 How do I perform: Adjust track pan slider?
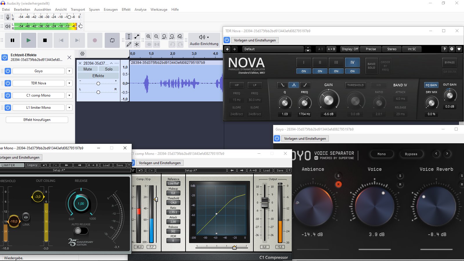tap(98, 92)
